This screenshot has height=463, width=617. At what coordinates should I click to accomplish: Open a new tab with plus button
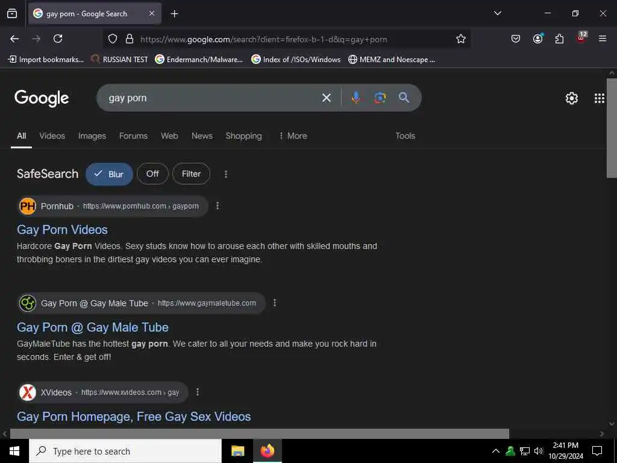coord(174,14)
